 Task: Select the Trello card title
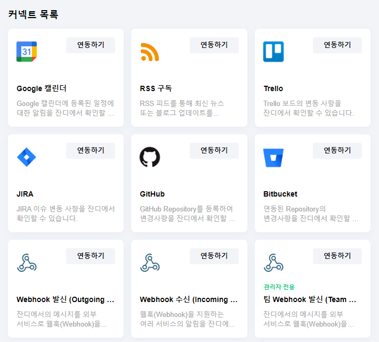pos(273,88)
